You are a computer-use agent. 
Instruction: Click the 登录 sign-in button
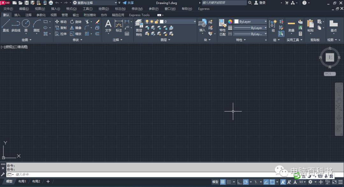click(260, 3)
